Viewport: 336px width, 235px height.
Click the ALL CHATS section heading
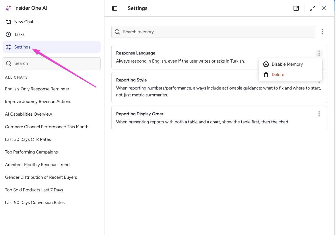[x=17, y=77]
